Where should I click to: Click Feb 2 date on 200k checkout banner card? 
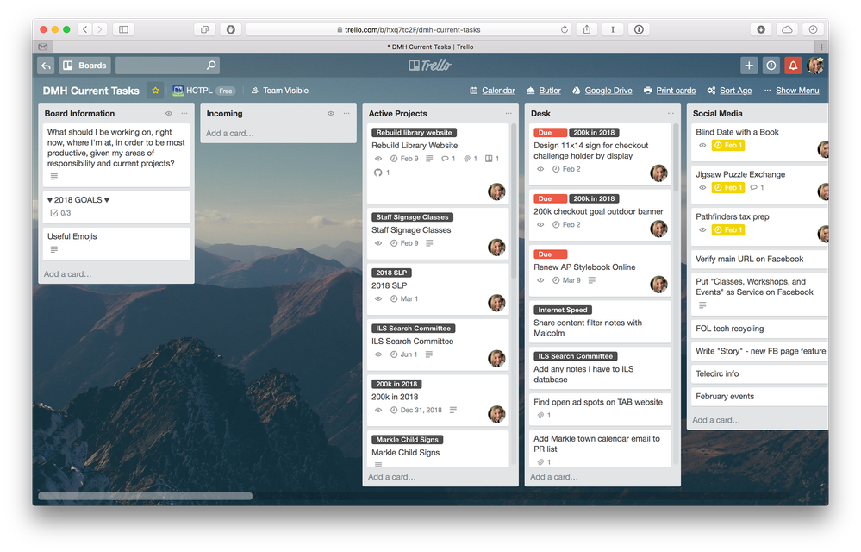tap(566, 224)
